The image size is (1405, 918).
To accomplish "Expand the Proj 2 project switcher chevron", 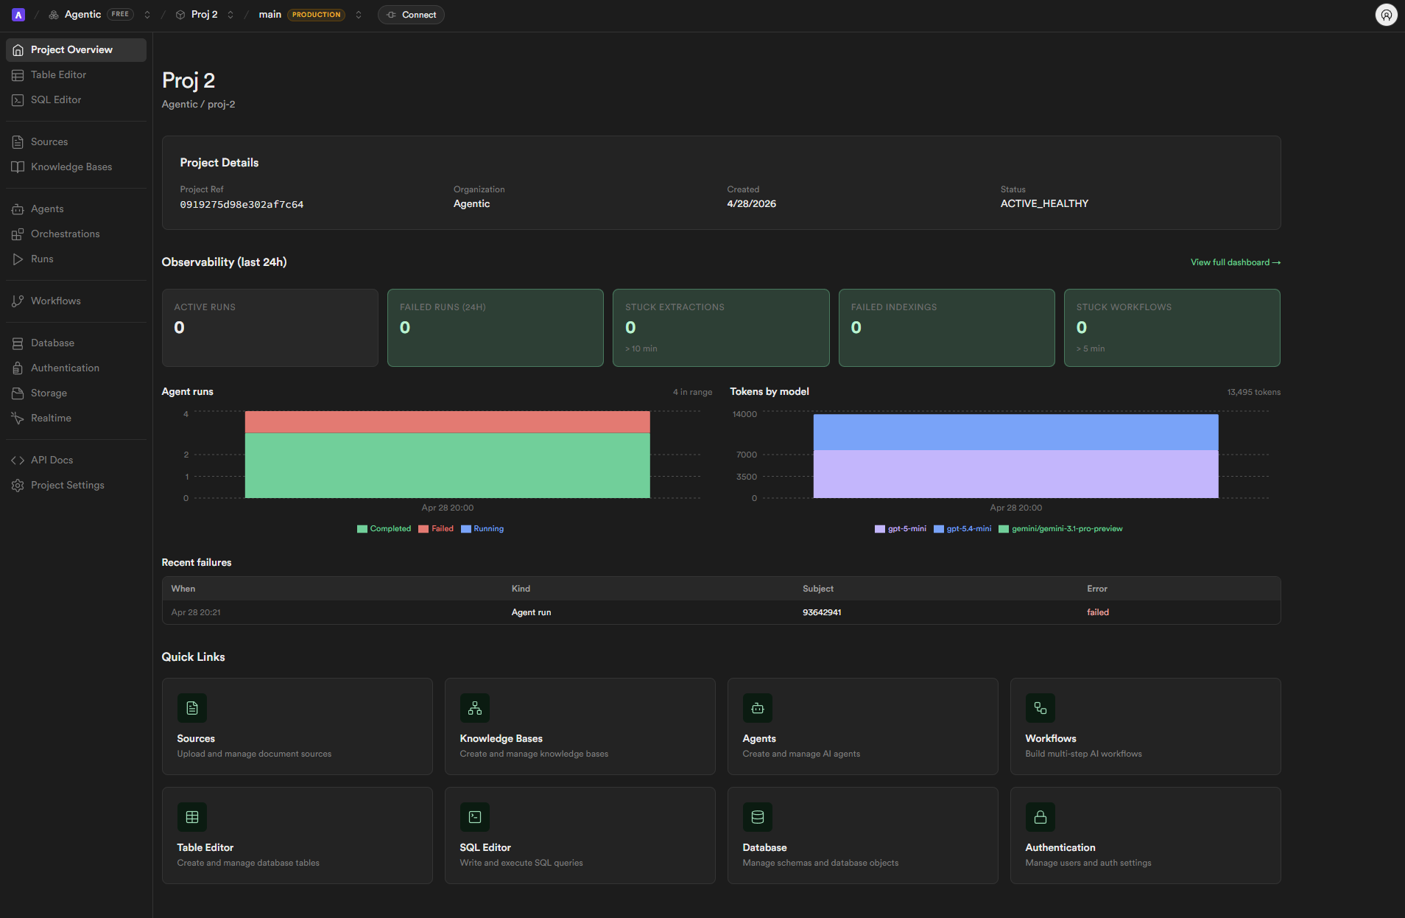I will [x=230, y=15].
